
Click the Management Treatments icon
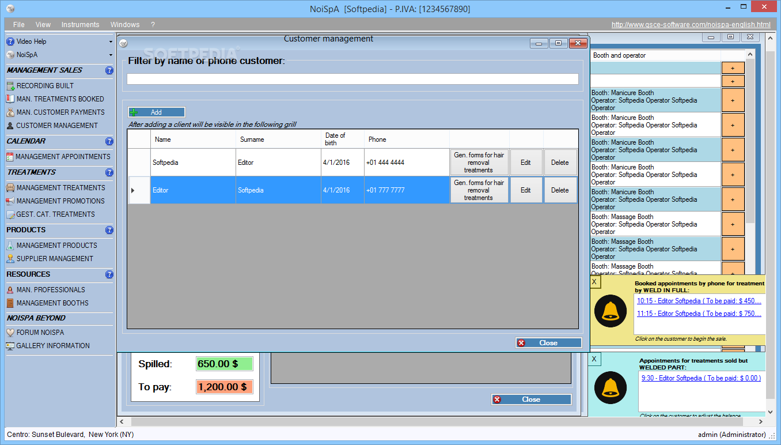pos(10,188)
